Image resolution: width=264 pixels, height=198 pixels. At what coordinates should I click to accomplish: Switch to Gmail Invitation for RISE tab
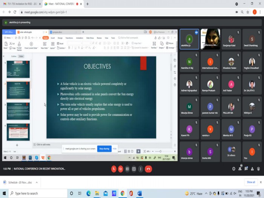pyautogui.click(x=21, y=4)
